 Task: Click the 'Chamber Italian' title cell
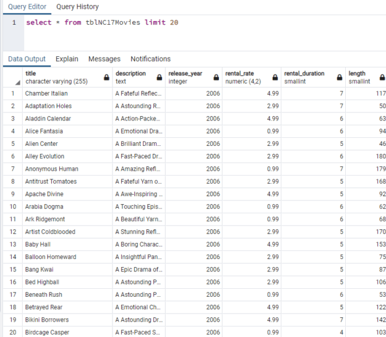(x=67, y=93)
